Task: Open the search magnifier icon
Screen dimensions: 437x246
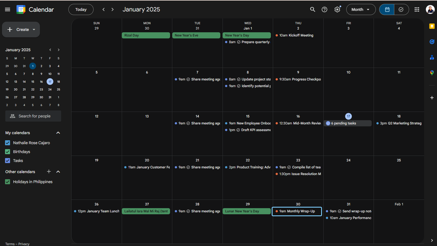Action: click(313, 9)
